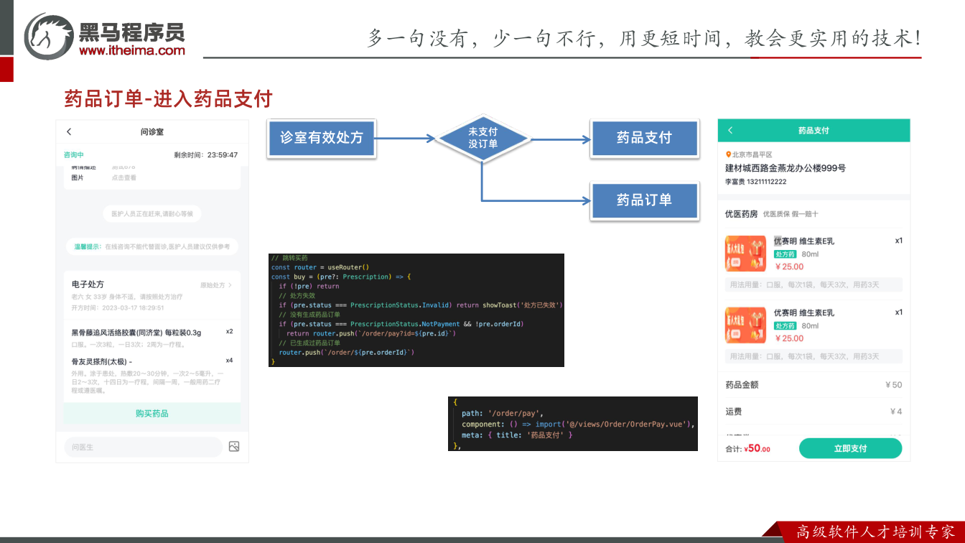The image size is (965, 543).
Task: Click the code line const router = useRouter()
Action: 320,267
